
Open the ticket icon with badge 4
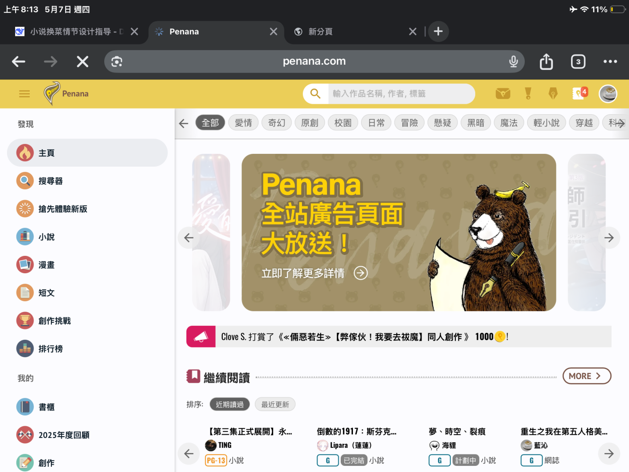tap(580, 93)
